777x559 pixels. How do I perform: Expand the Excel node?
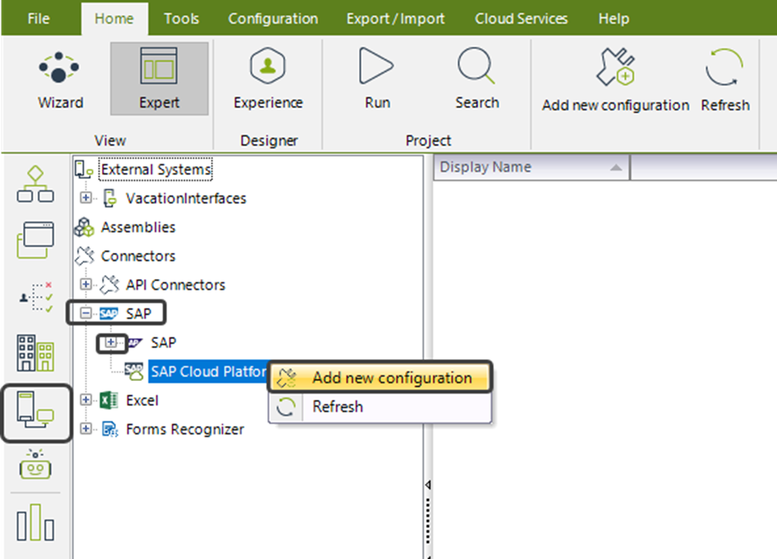coord(86,400)
